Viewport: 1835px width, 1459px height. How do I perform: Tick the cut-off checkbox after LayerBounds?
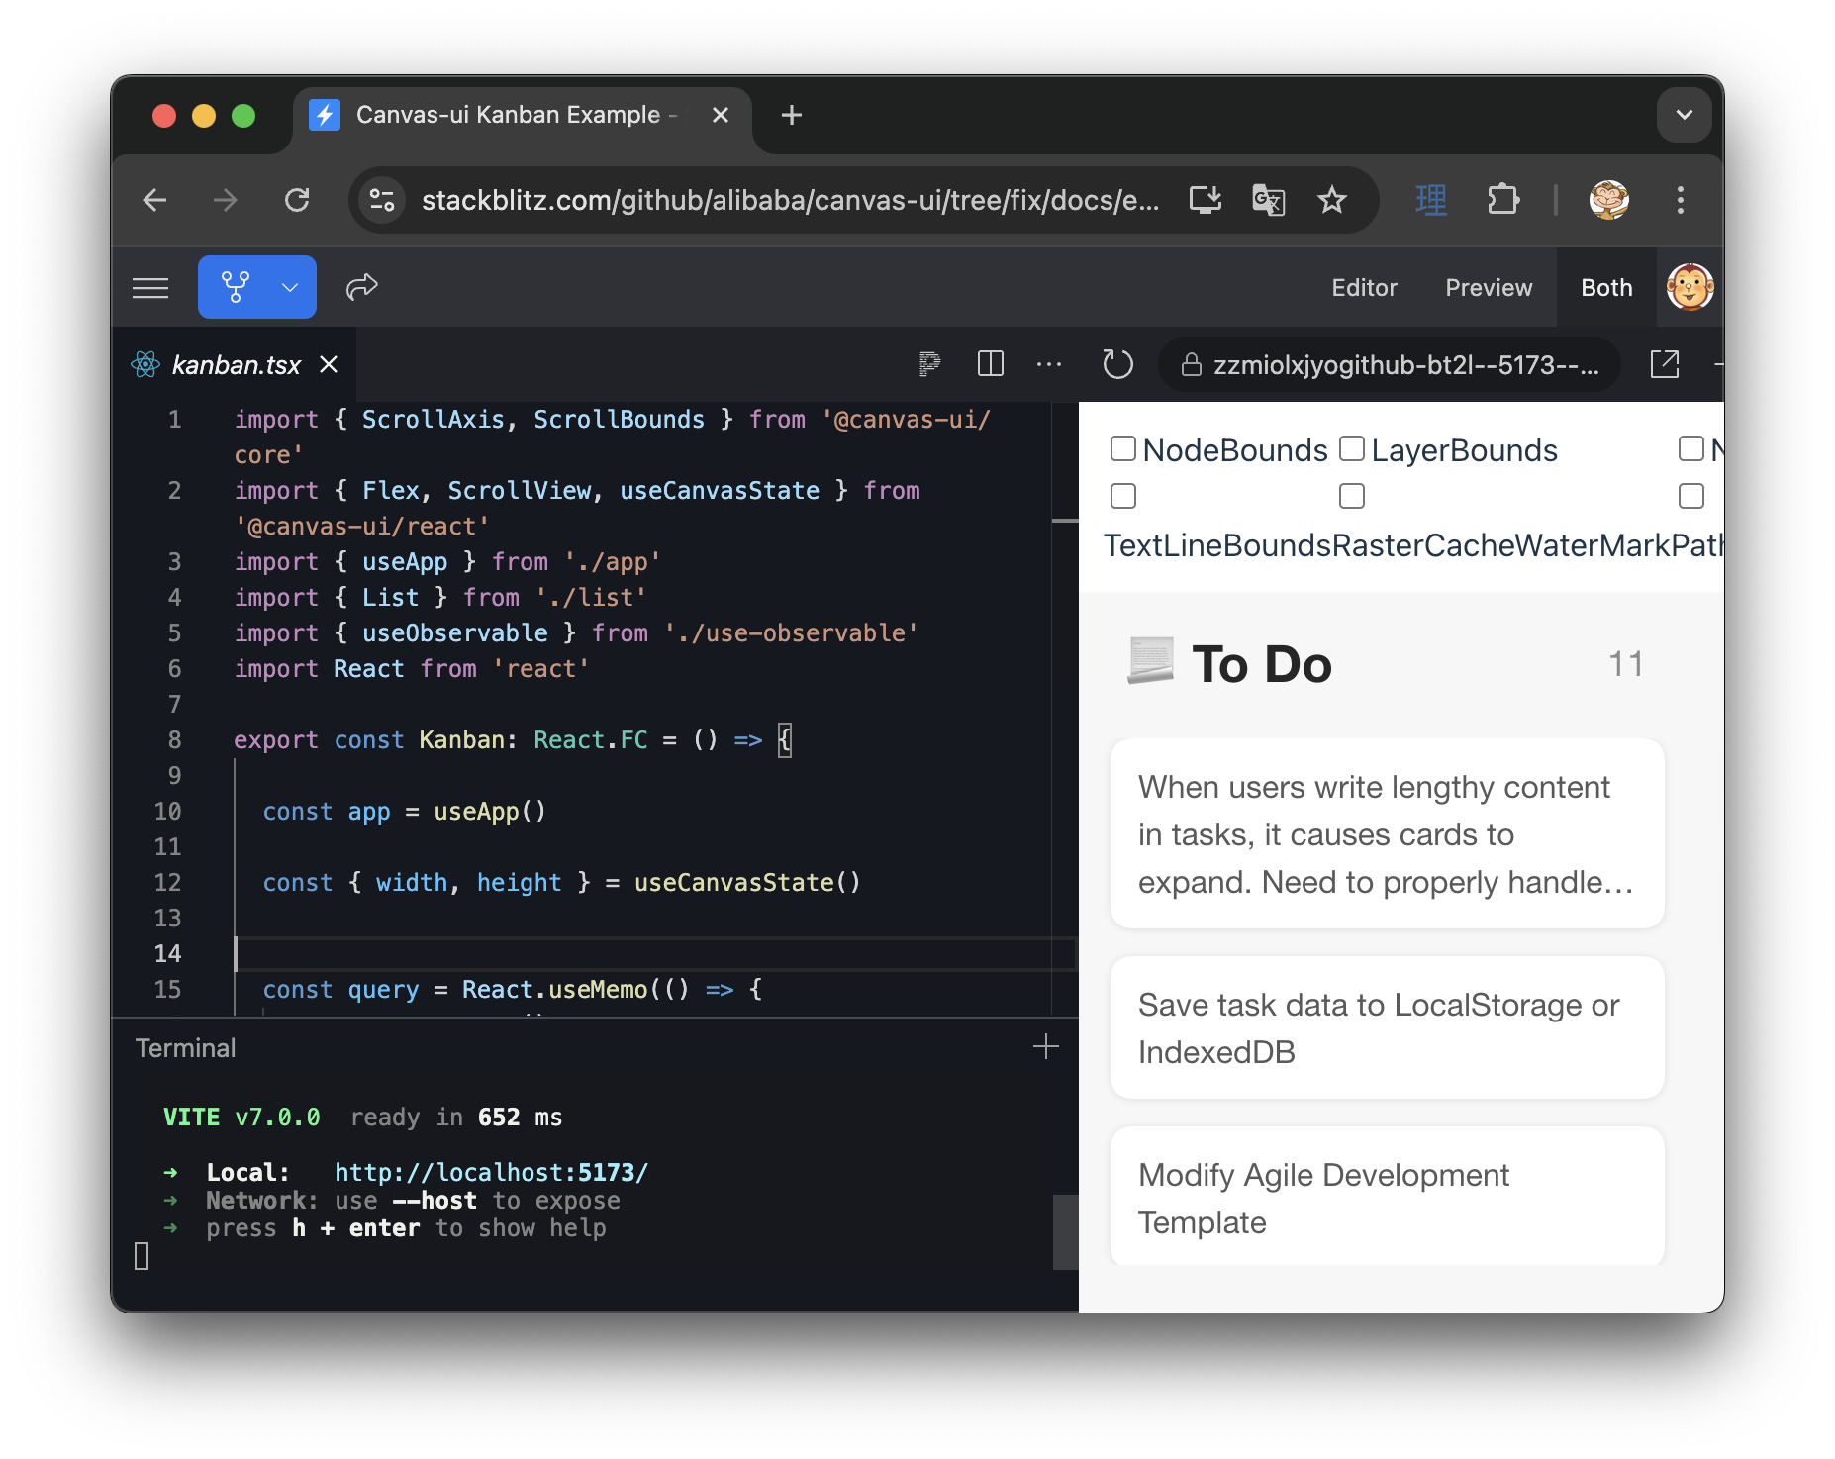pyautogui.click(x=1690, y=449)
